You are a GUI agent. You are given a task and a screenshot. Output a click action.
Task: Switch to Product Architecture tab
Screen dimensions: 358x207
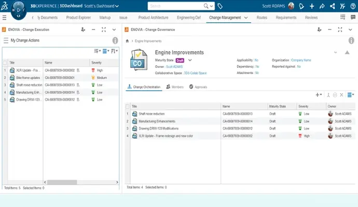[153, 18]
